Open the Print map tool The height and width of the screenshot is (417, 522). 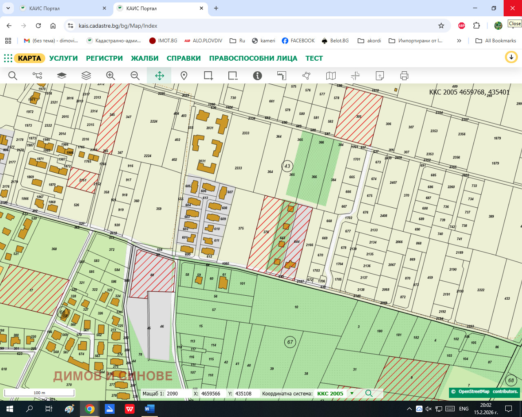404,75
